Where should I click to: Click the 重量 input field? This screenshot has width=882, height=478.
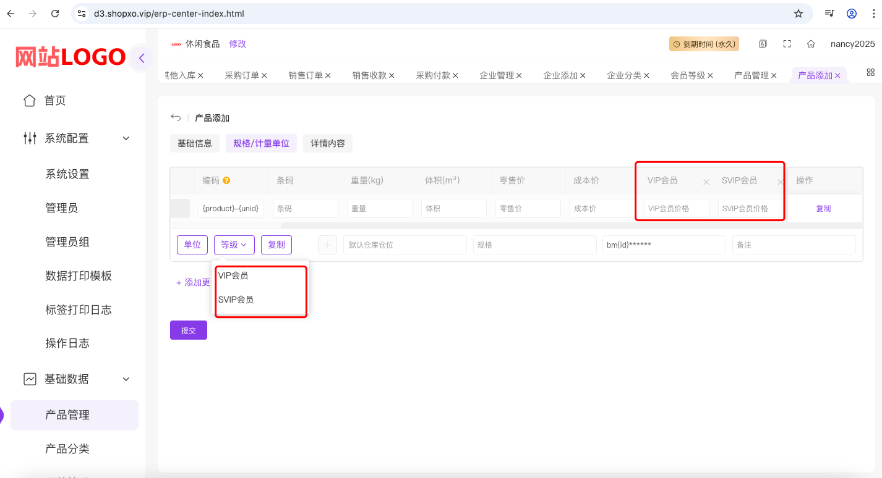click(x=380, y=209)
